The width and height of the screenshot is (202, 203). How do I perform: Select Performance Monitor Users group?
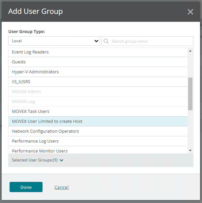pyautogui.click(x=98, y=150)
